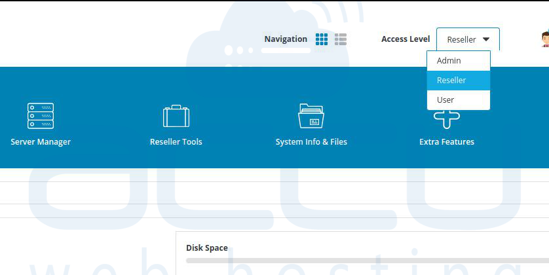
Task: Select Admin from the access level list
Action: coord(449,60)
